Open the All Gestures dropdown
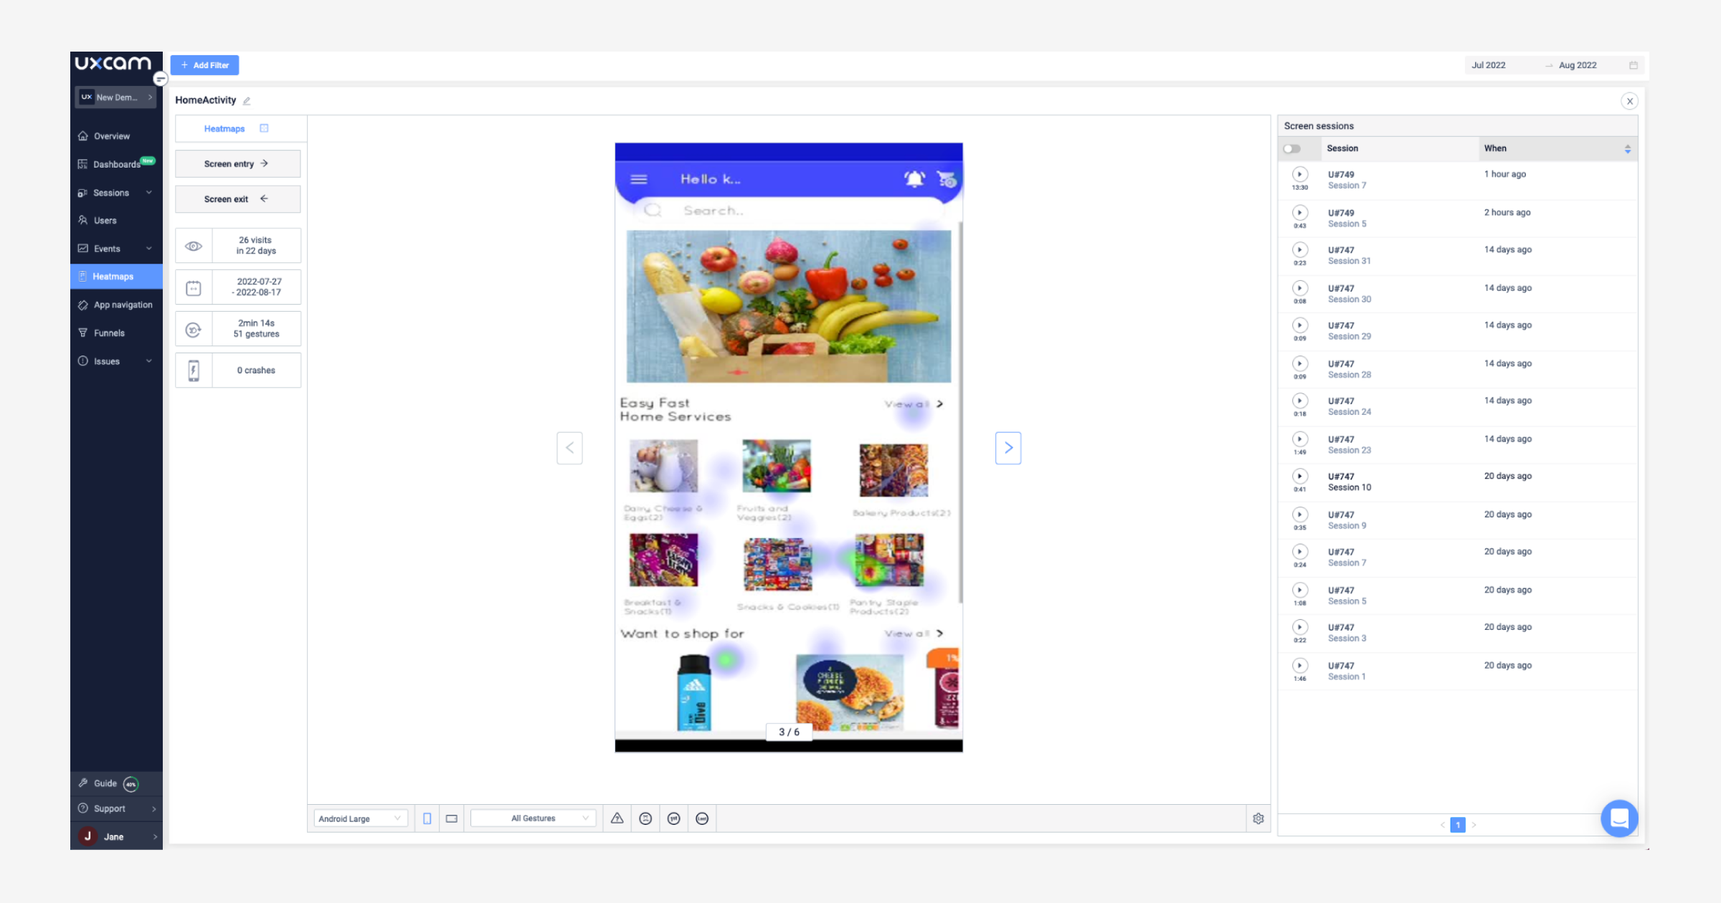Screen dimensions: 1721x903 coord(532,818)
